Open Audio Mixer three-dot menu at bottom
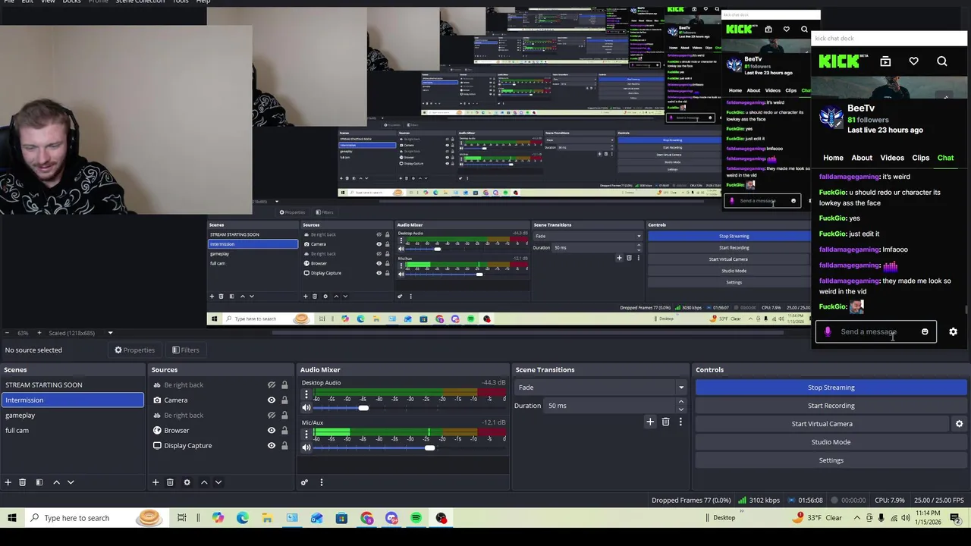This screenshot has height=546, width=971. coord(321,482)
